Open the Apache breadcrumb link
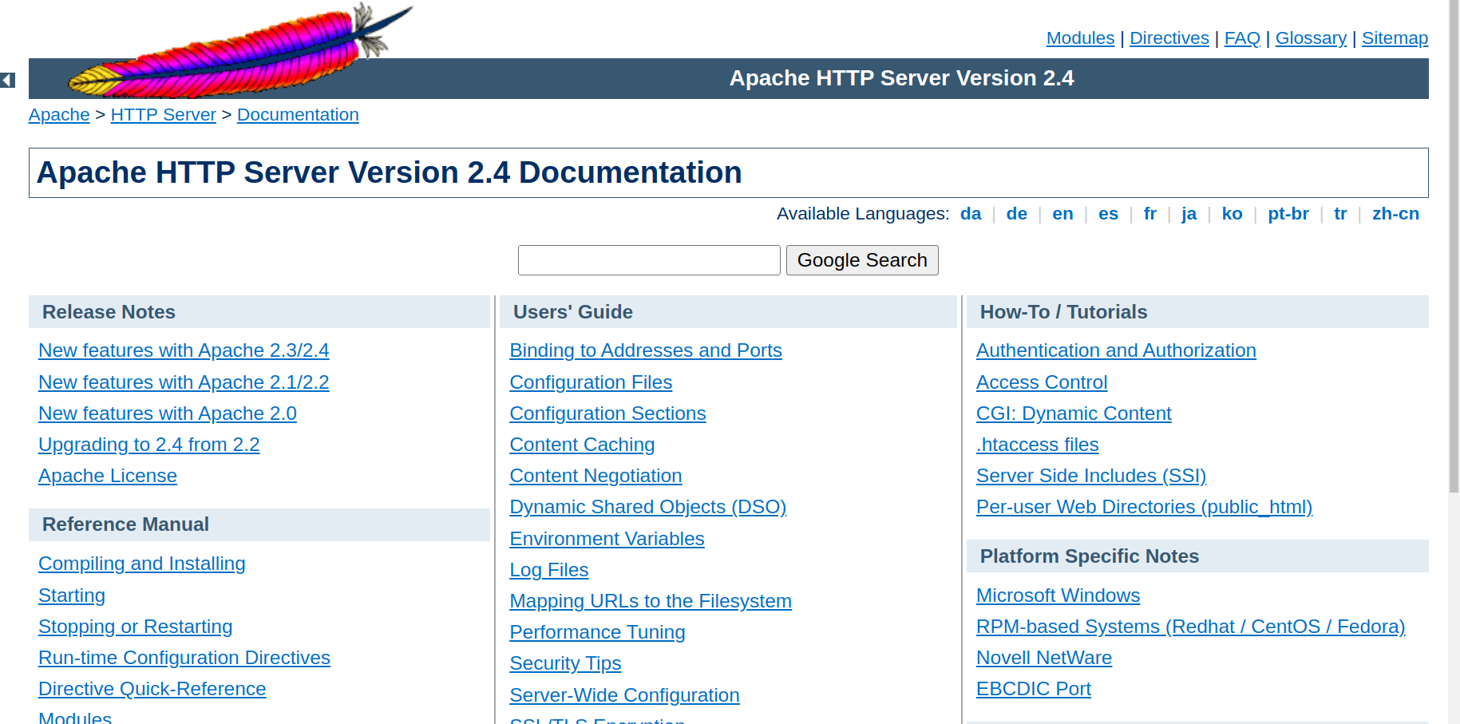Image resolution: width=1460 pixels, height=724 pixels. coord(58,114)
